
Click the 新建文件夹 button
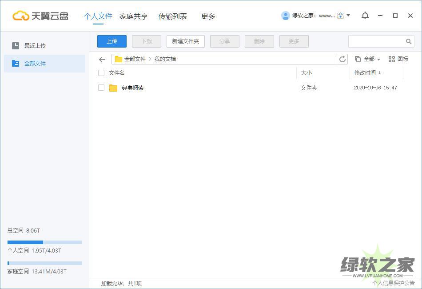click(185, 41)
